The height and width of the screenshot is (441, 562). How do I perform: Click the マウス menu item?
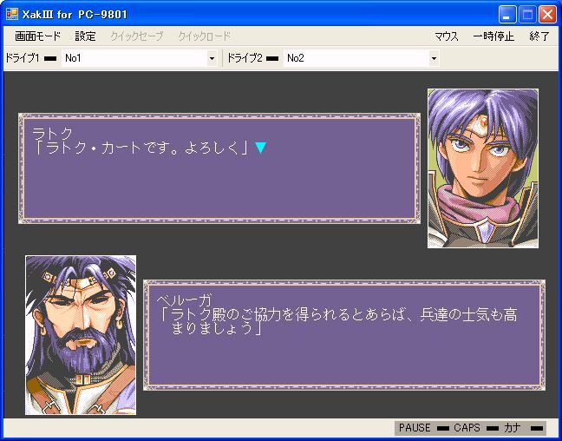click(447, 36)
